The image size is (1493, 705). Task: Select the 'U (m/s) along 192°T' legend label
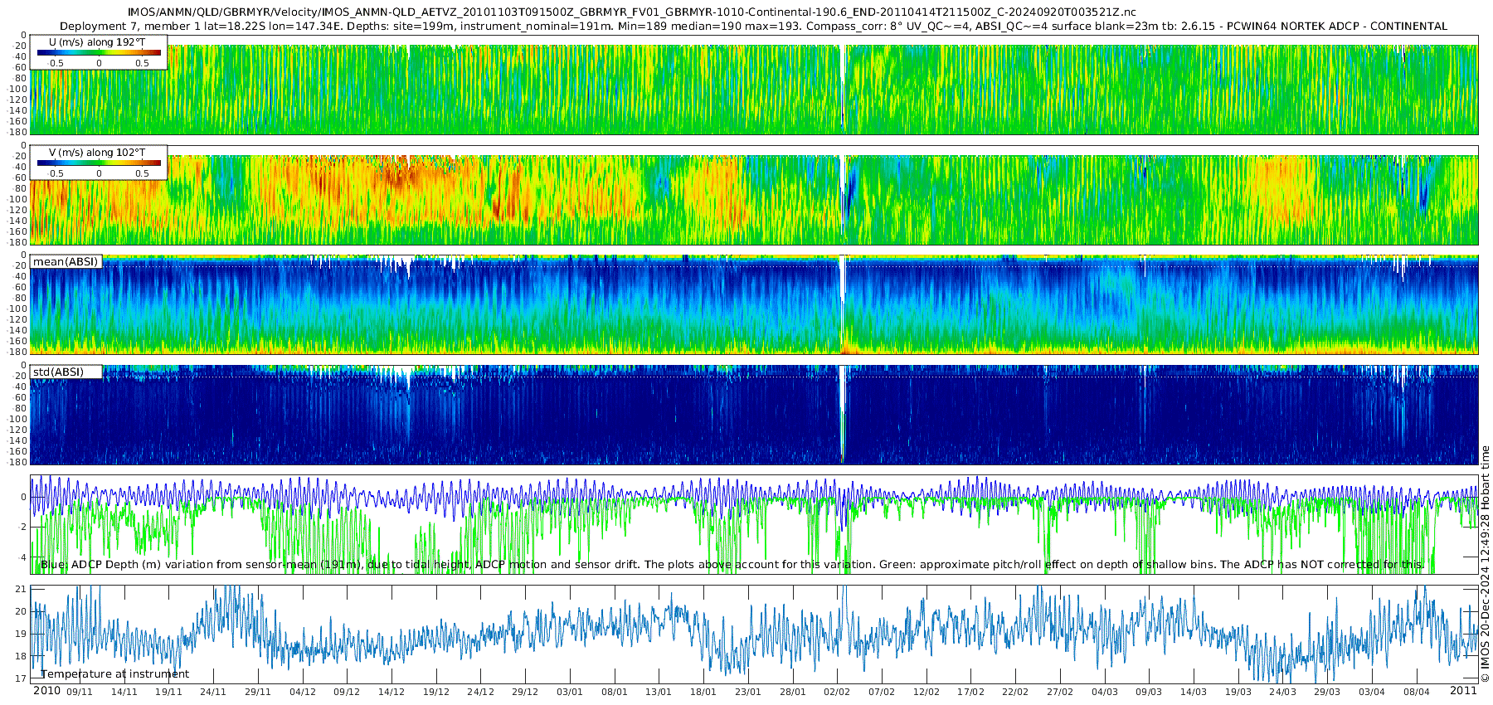coord(97,41)
